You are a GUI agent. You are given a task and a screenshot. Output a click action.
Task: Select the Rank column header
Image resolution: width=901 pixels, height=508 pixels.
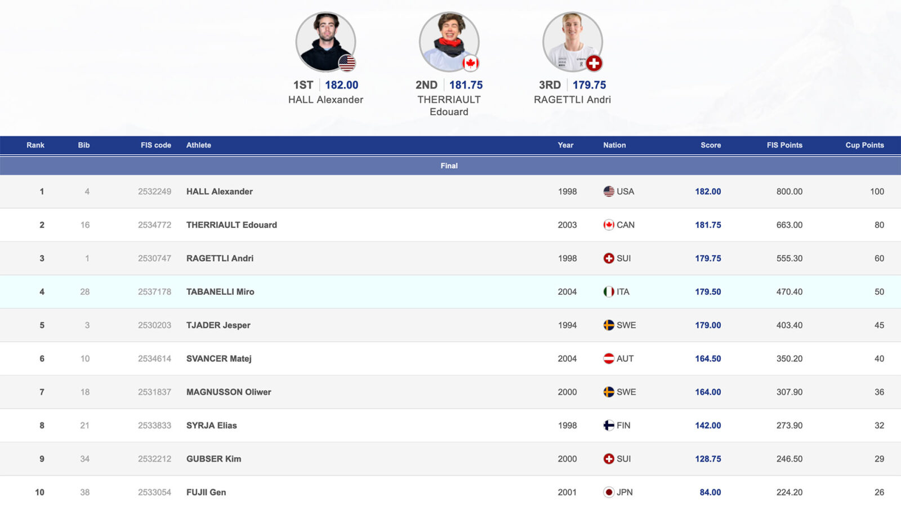pos(35,145)
